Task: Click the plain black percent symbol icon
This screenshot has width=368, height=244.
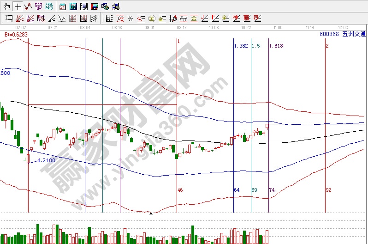Action: pos(131,18)
